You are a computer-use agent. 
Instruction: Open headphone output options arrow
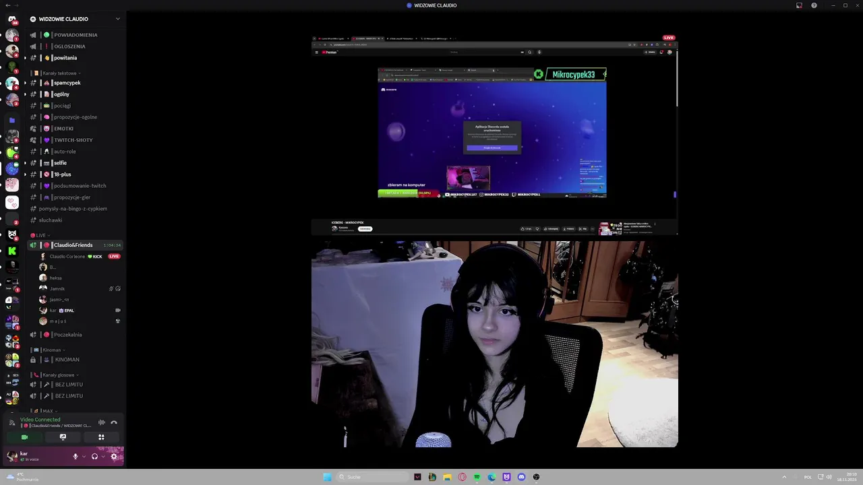[x=102, y=456]
